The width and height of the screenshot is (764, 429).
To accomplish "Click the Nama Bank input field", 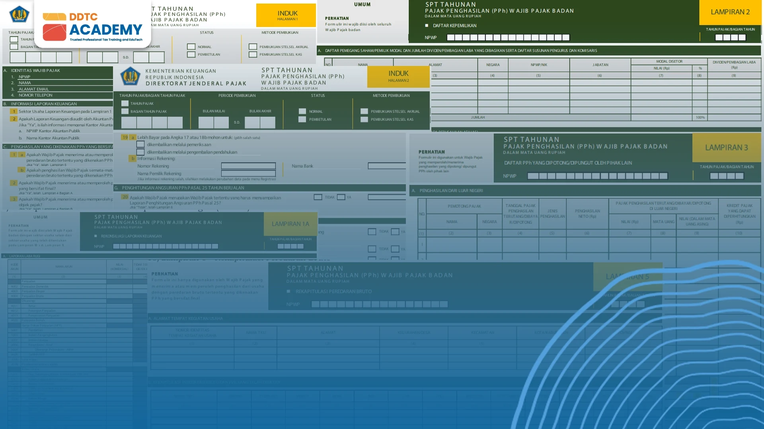I will click(386, 166).
